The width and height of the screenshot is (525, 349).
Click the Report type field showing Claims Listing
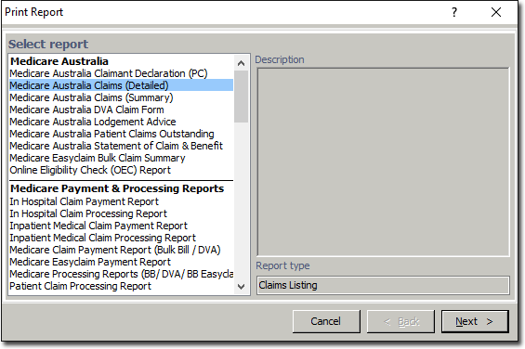click(383, 285)
